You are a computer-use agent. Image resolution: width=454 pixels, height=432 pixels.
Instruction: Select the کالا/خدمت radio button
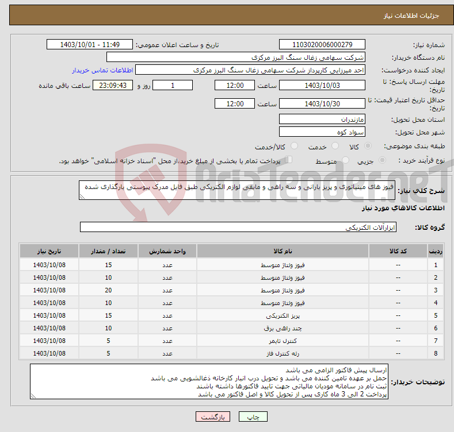point(294,146)
